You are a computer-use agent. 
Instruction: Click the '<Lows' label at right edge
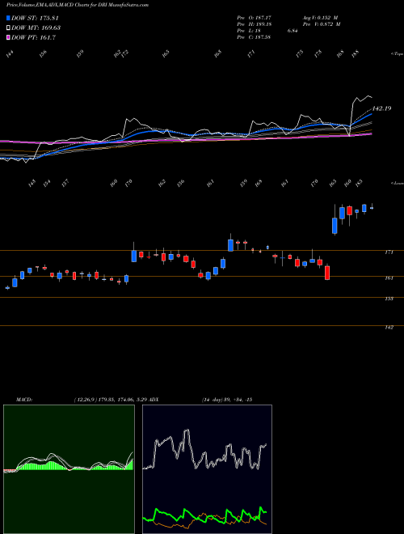pos(397,183)
